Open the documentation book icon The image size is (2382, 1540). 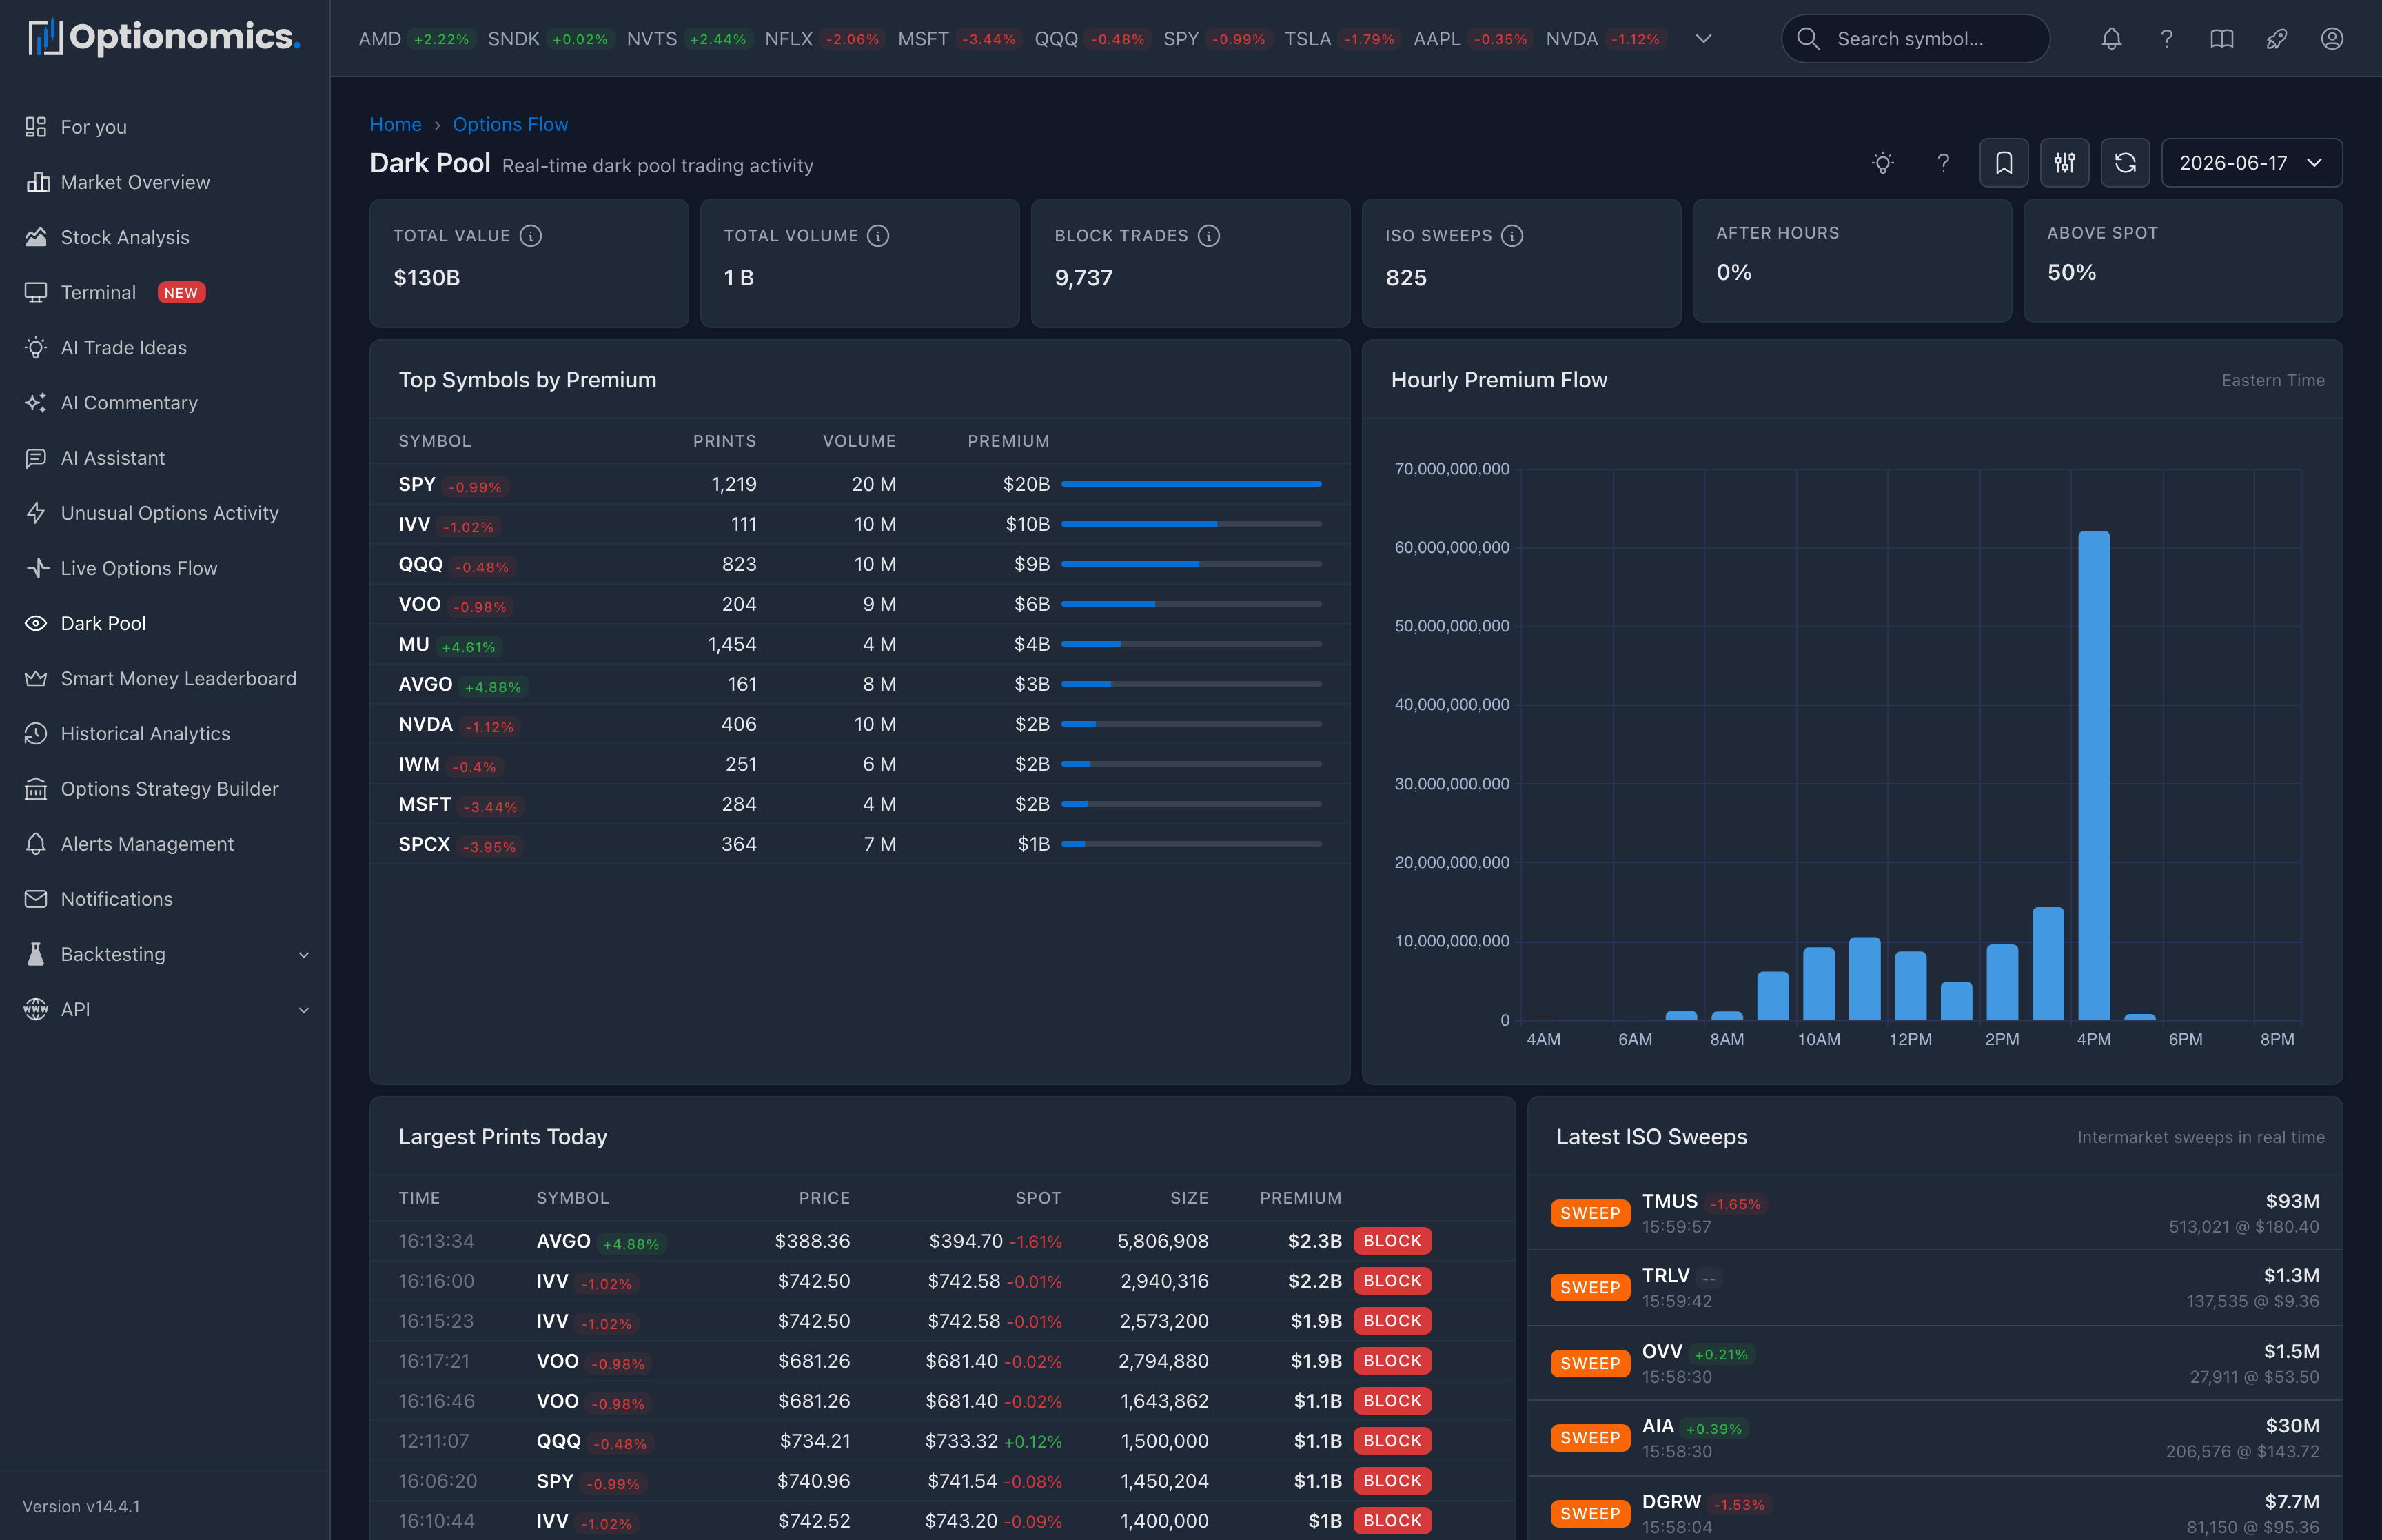[x=2221, y=39]
